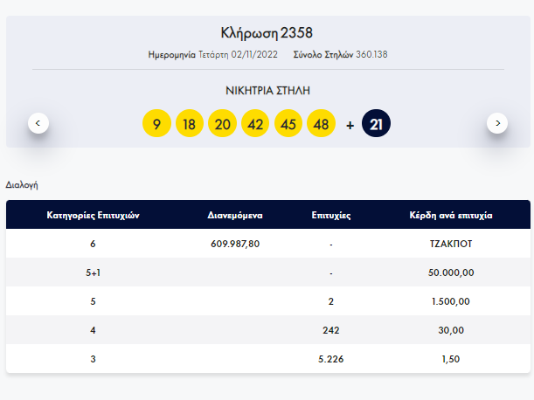Viewport: 534px width, 400px height.
Task: Select the ΤΖΑΚΠΟΤ cell in row 6
Action: [452, 244]
